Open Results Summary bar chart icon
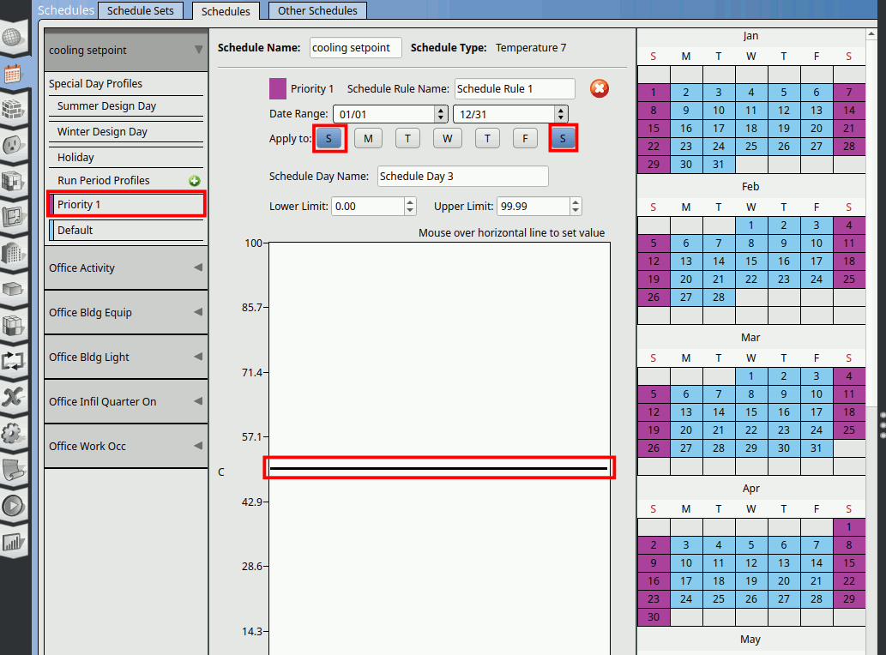Screen dimensions: 886x655 (x=12, y=542)
